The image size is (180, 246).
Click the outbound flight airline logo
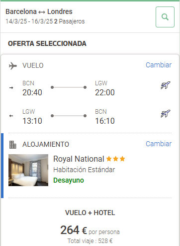pos(166,85)
